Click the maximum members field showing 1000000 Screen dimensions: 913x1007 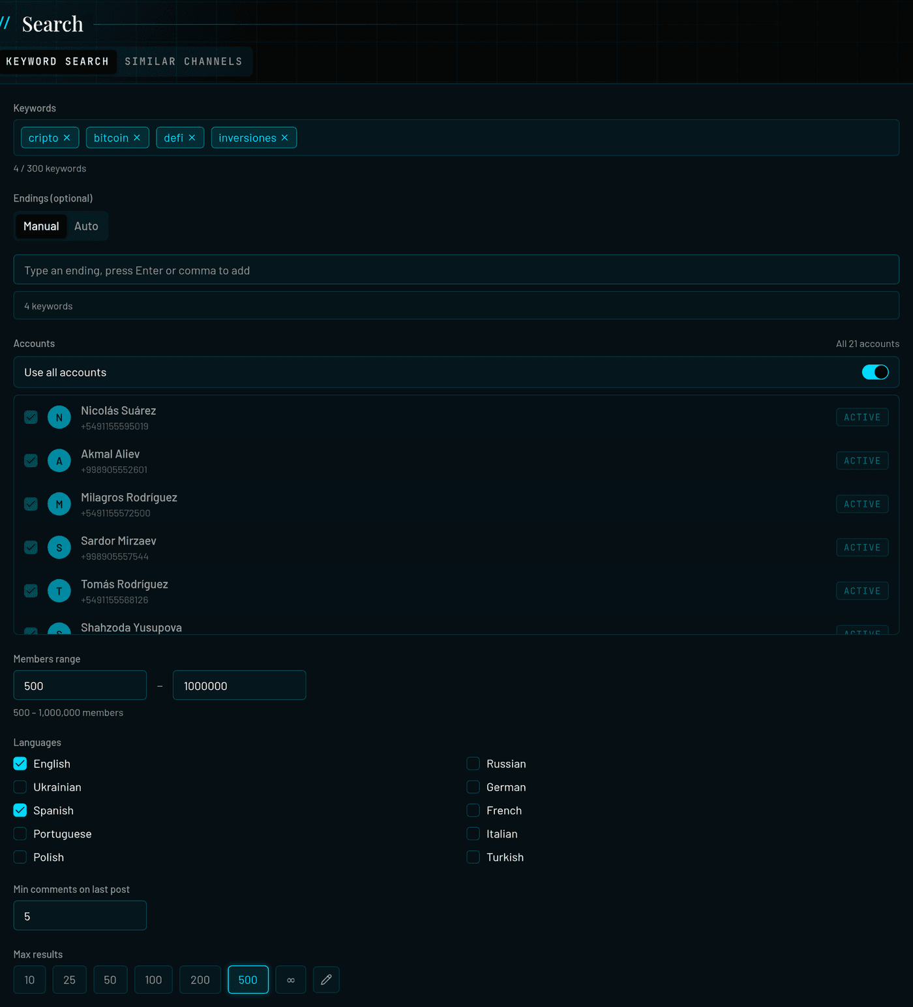pos(239,685)
